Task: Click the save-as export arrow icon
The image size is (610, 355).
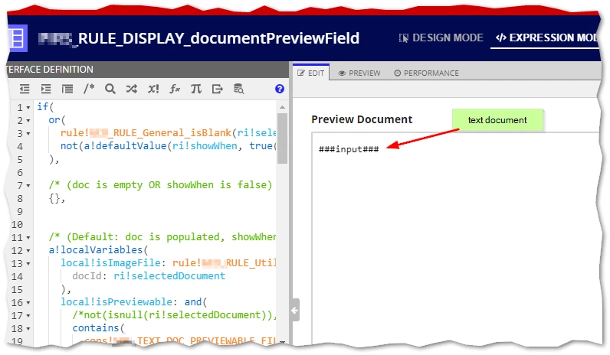Action: tap(218, 89)
